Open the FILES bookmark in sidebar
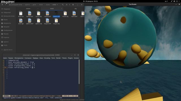181x101 pixels. click(x=5, y=45)
